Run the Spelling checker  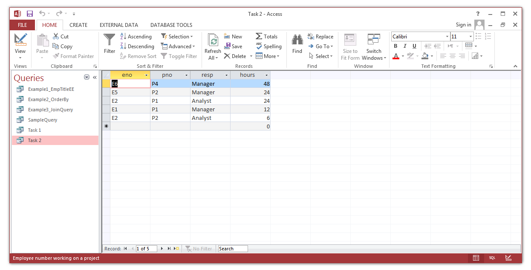coord(268,46)
